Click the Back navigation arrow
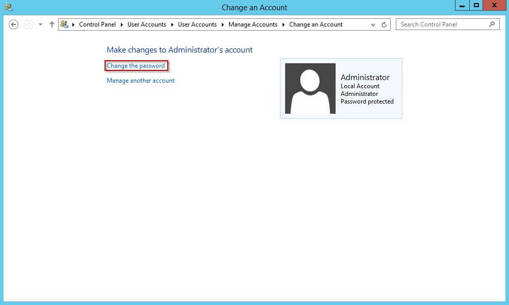509x305 pixels. click(x=13, y=24)
